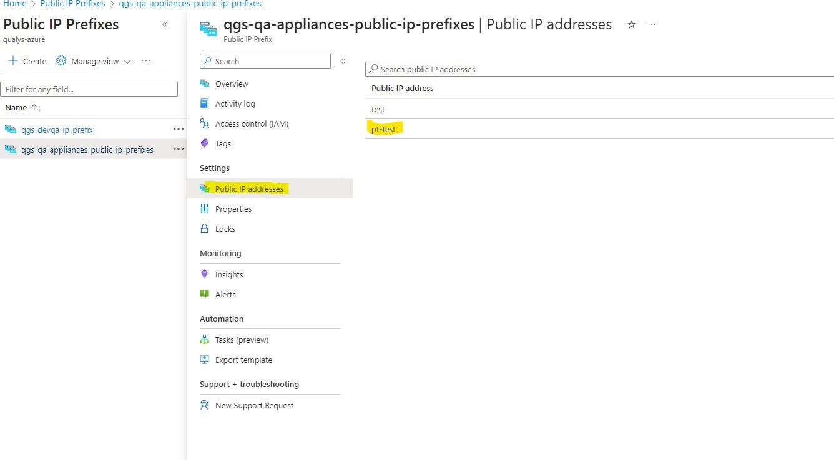
Task: Navigate to Home via the breadcrumb
Action: click(x=14, y=4)
